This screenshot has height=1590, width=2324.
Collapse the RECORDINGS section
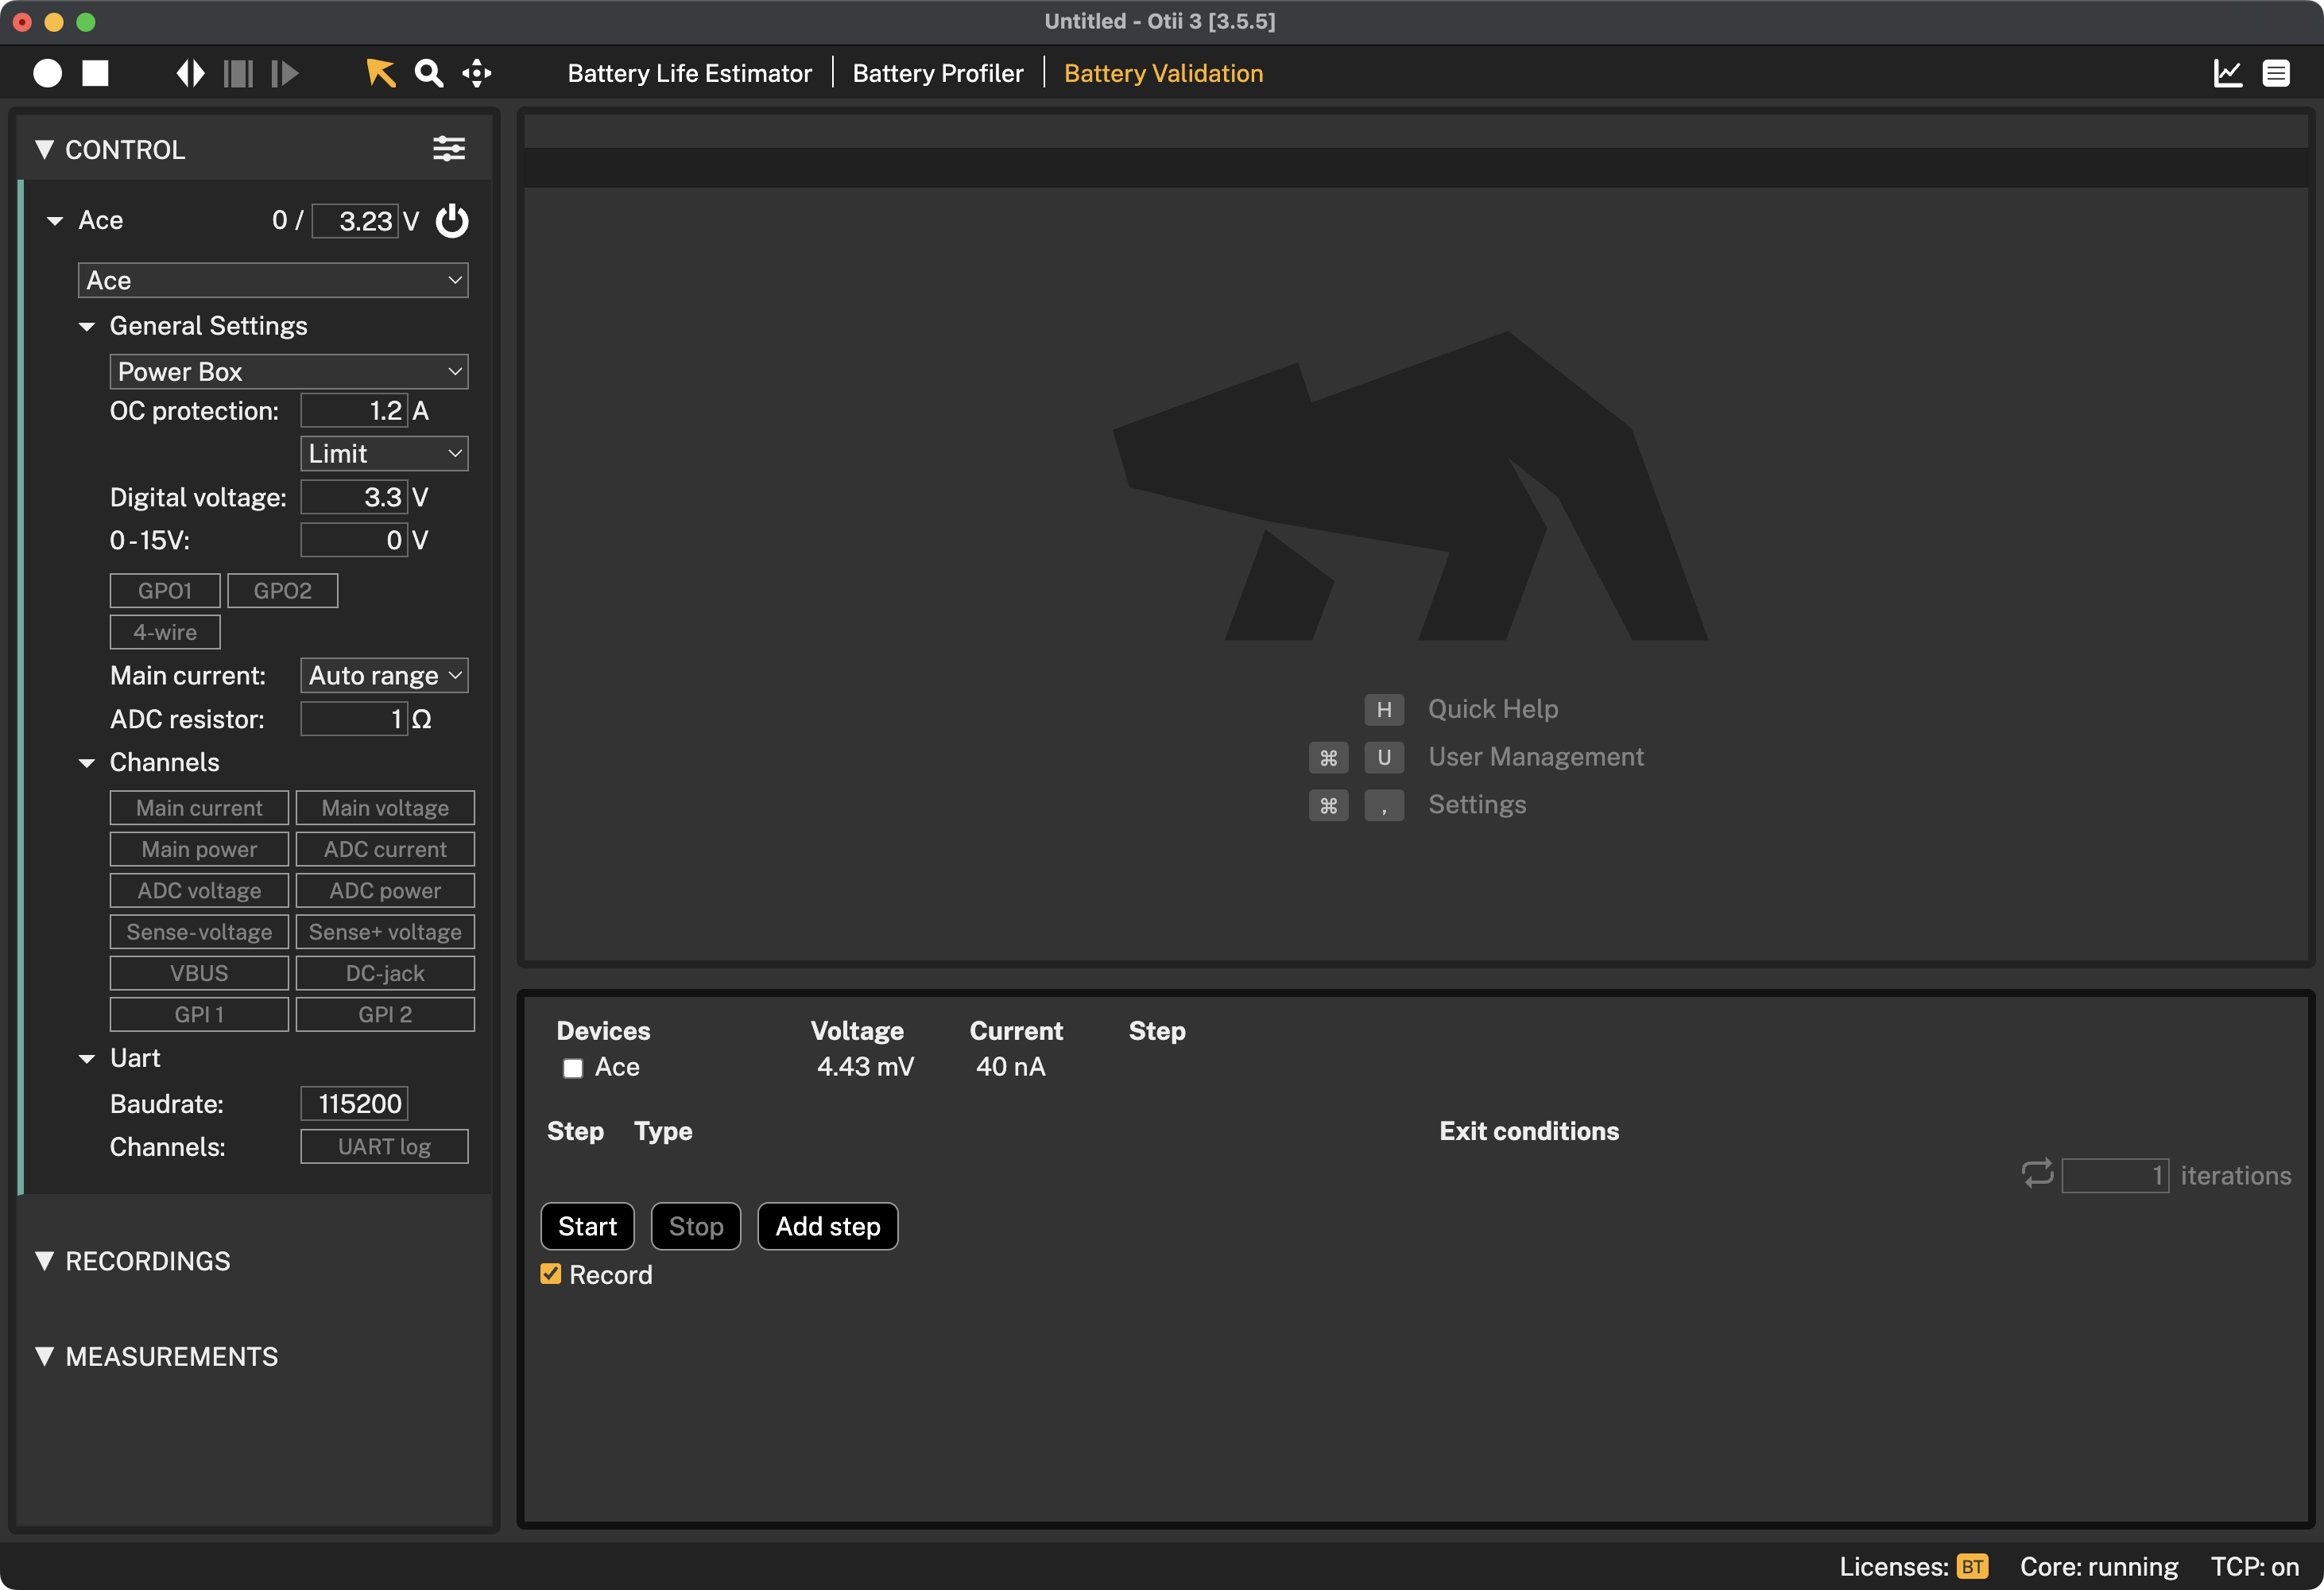pyautogui.click(x=44, y=1260)
